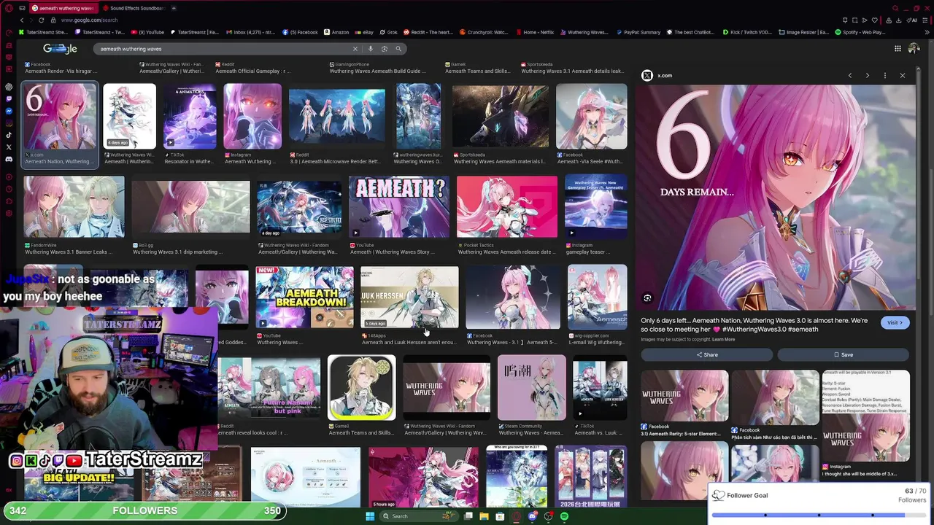Open the Google apps grid

898,49
